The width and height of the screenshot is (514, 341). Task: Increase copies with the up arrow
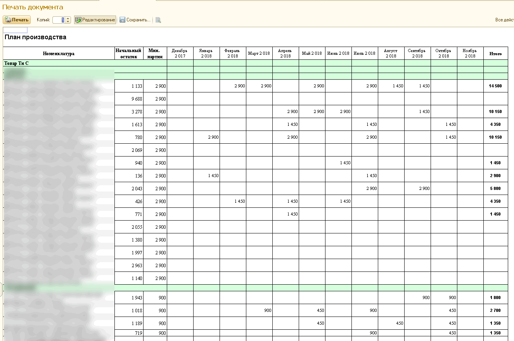pyautogui.click(x=68, y=18)
